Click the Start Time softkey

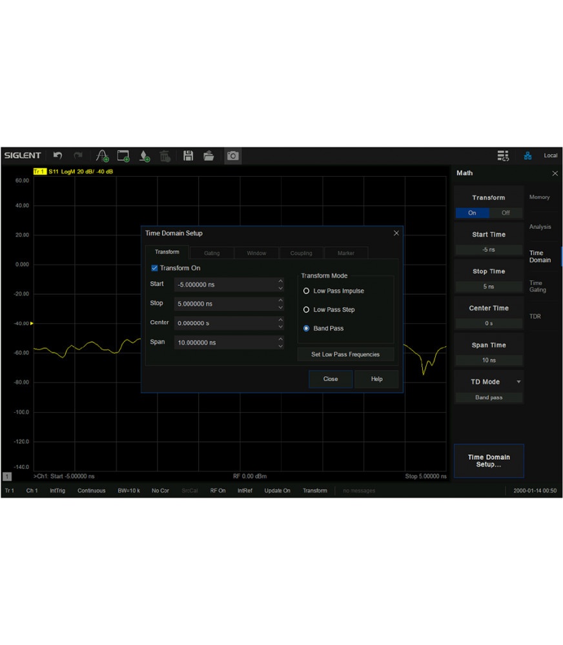click(x=489, y=239)
